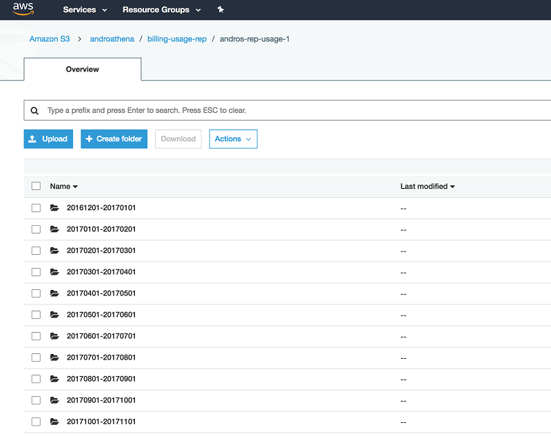This screenshot has height=436, width=551.
Task: Open folder icon for 20170501-20170601
Action: (x=54, y=315)
